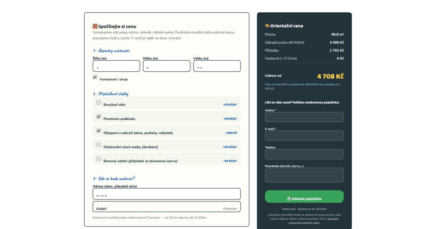Click the Cestovné (~17,5 km) label
The width and height of the screenshot is (436, 229).
click(281, 59)
